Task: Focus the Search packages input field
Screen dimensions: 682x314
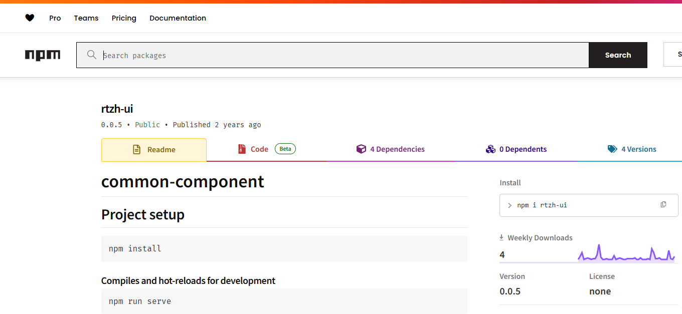Action: click(332, 55)
